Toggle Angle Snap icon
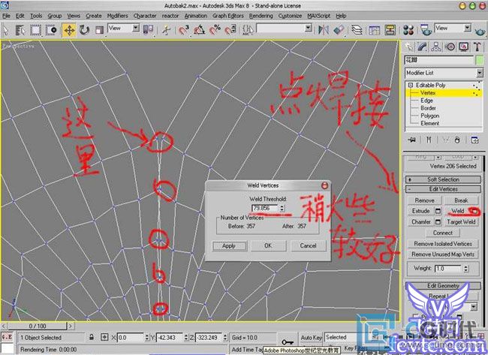This screenshot has height=355, width=488. 199,30
